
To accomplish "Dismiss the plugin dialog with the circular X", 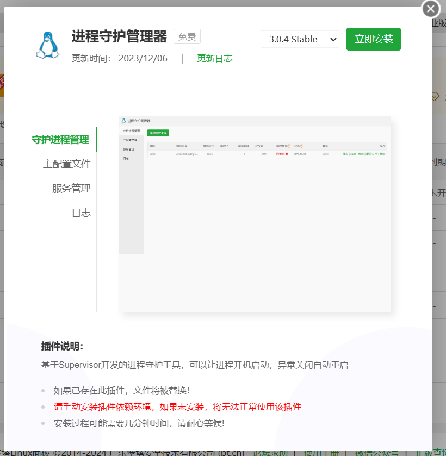I will click(430, 9).
